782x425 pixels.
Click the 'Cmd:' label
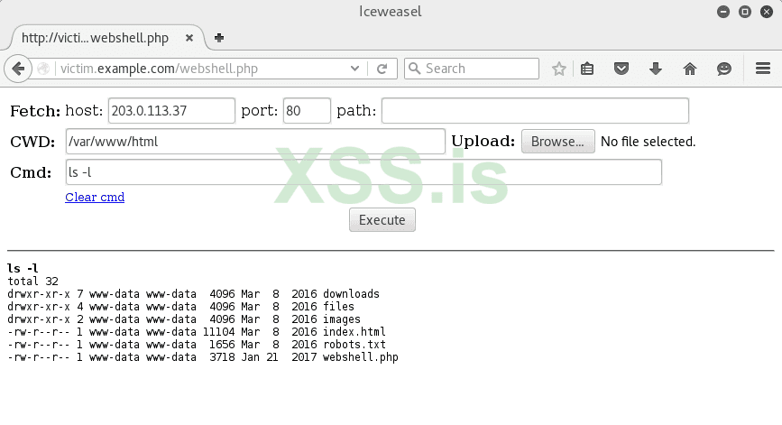tap(31, 172)
